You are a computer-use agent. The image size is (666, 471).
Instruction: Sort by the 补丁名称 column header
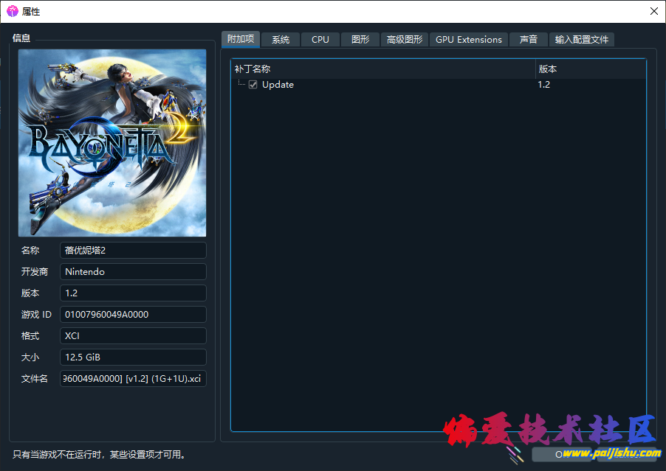(382, 69)
